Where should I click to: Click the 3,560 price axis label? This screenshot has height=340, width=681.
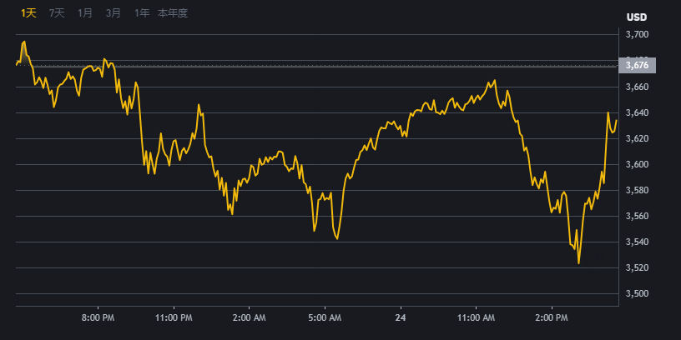pos(637,217)
